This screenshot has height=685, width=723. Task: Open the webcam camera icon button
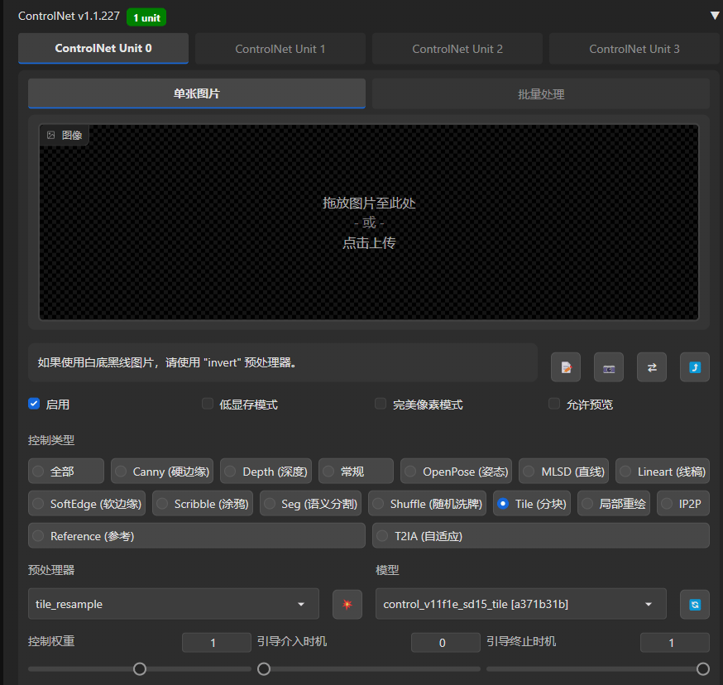(609, 367)
